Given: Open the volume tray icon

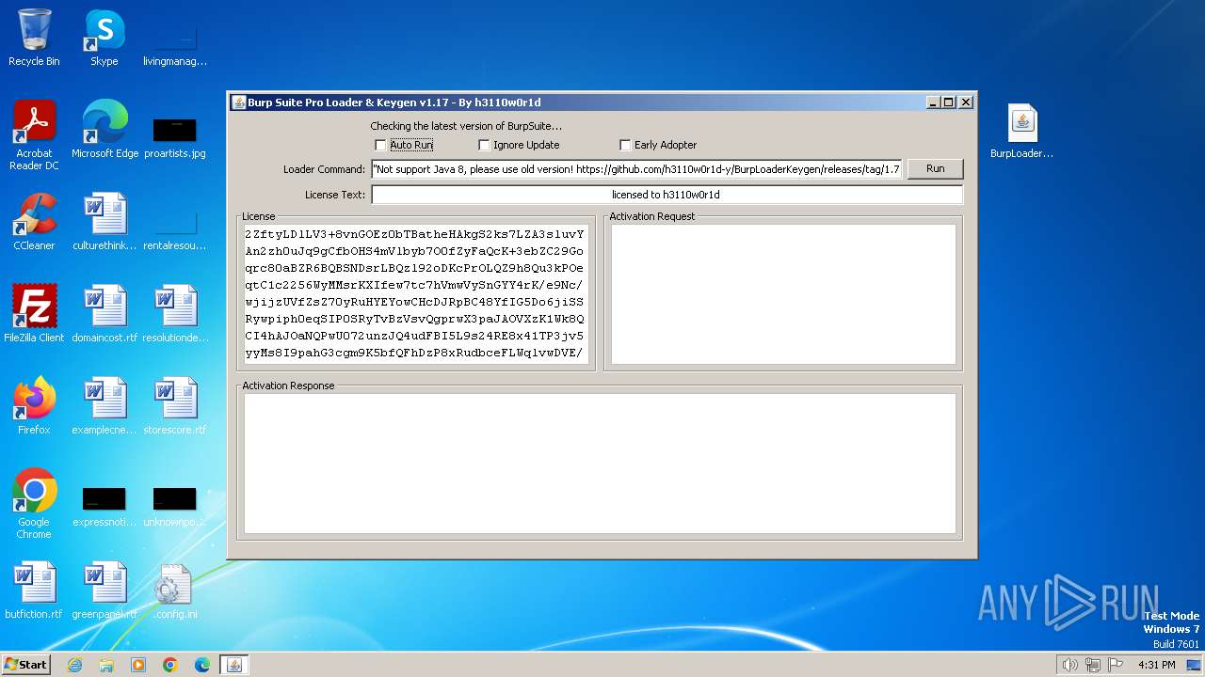Looking at the screenshot, I should [1069, 665].
